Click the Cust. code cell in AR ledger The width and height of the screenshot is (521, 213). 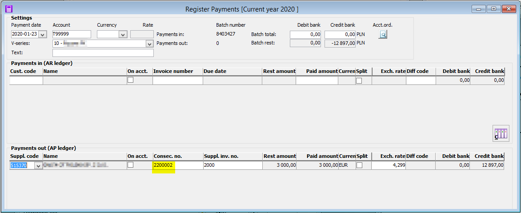(x=26, y=80)
